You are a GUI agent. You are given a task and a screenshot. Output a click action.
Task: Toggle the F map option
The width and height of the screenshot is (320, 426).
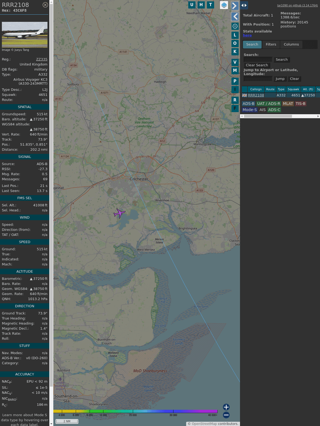click(x=235, y=108)
